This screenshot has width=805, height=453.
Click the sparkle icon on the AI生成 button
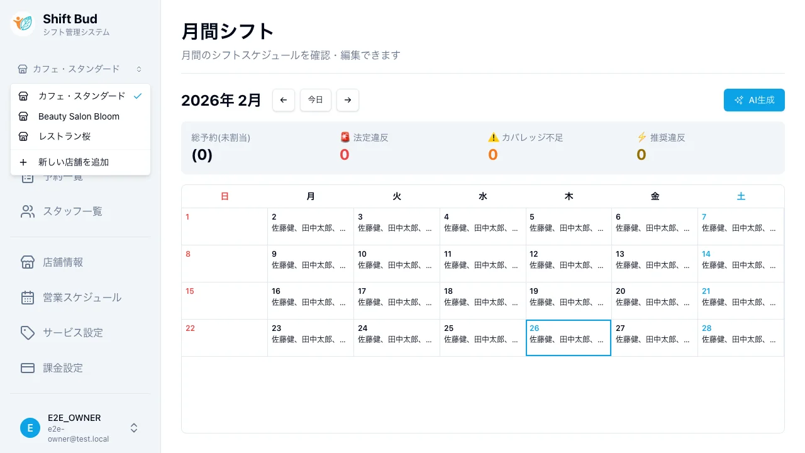coord(738,99)
